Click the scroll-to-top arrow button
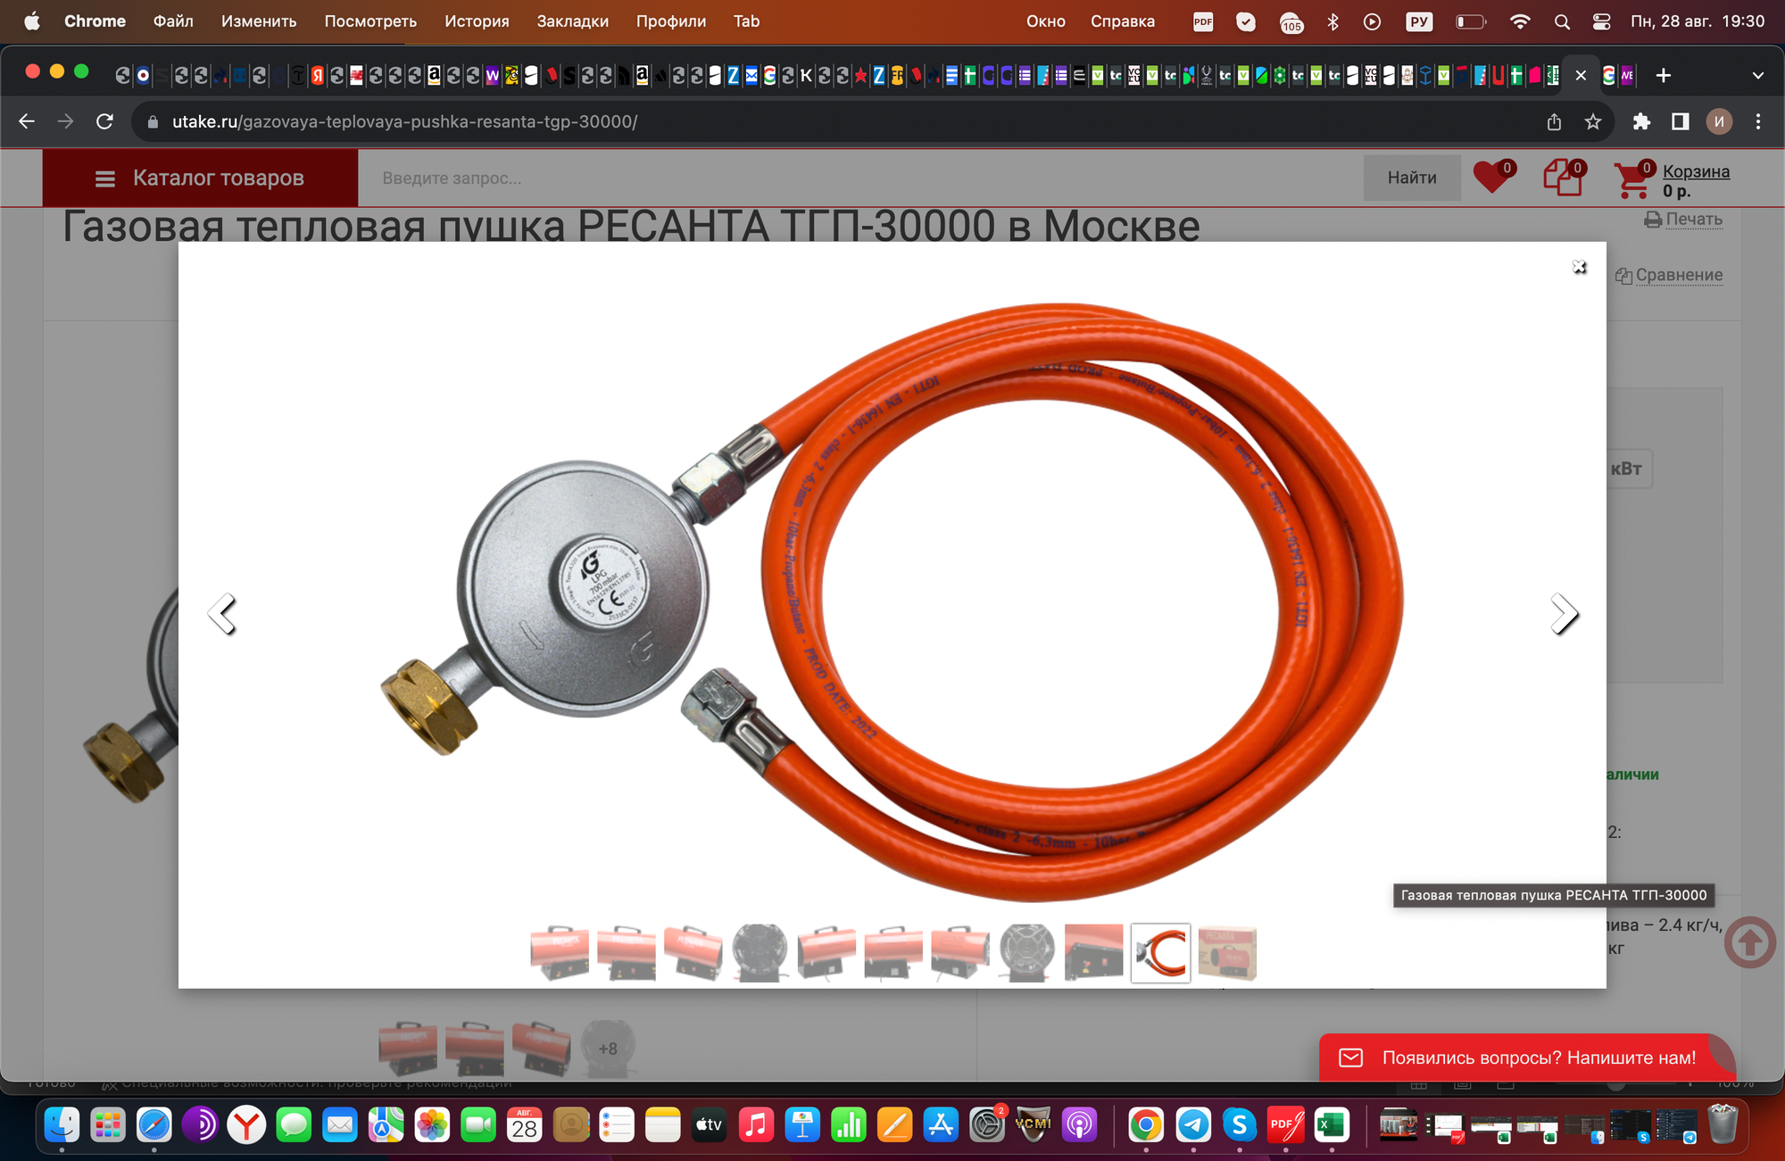This screenshot has width=1785, height=1161. coord(1749,942)
